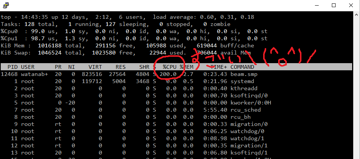Click the SHR column header

pos(144,67)
